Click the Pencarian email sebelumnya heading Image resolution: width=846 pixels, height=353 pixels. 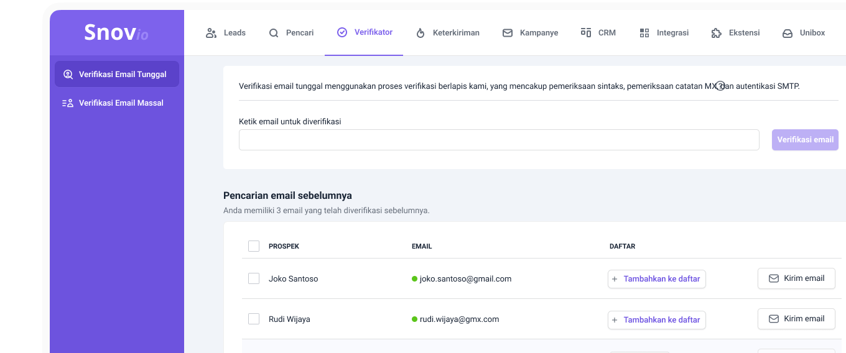coord(287,196)
